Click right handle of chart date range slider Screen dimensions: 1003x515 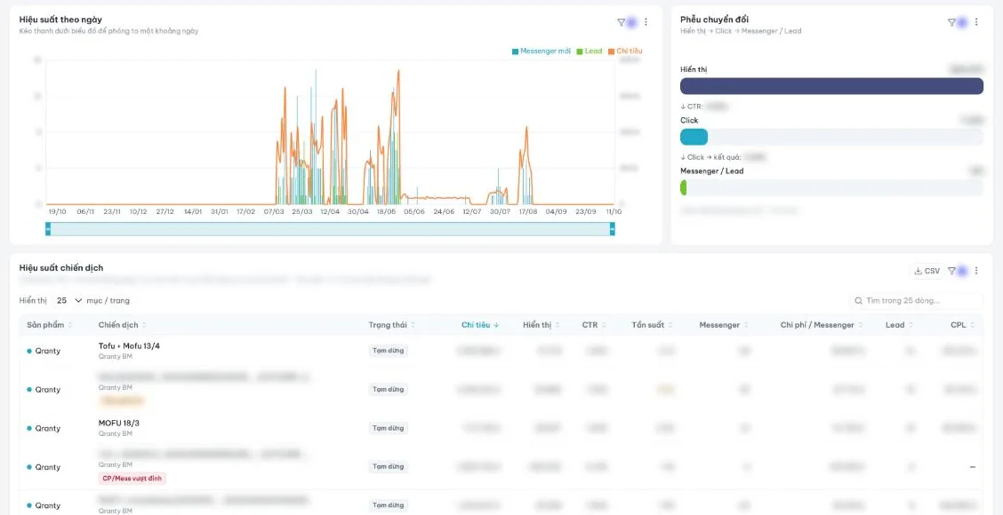[612, 229]
